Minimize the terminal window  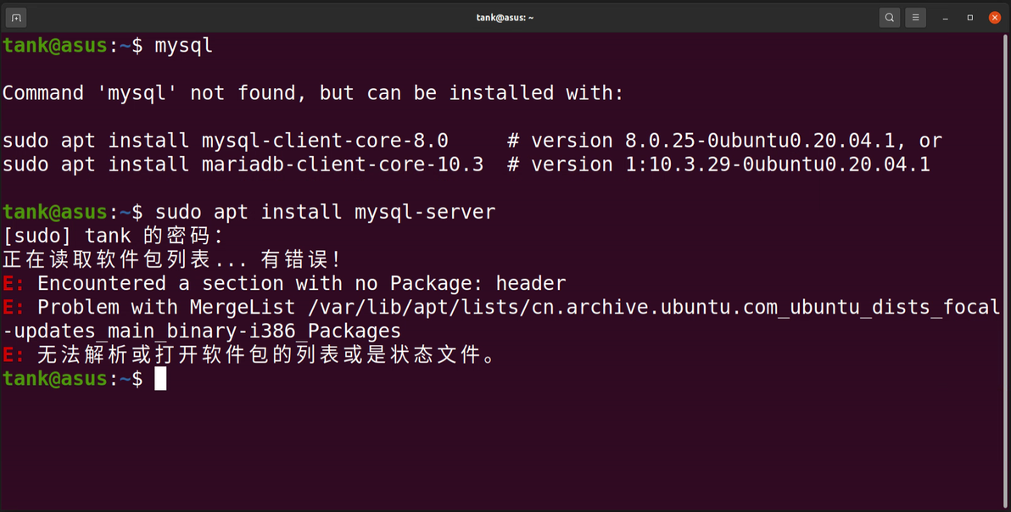pos(945,18)
